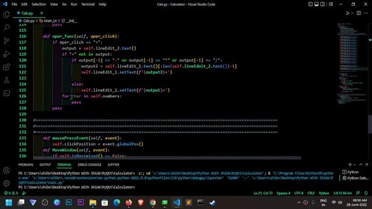Screen dimensions: 372x209
Task: Open File Explorer from the taskbar
Action: [x=93, y=203]
